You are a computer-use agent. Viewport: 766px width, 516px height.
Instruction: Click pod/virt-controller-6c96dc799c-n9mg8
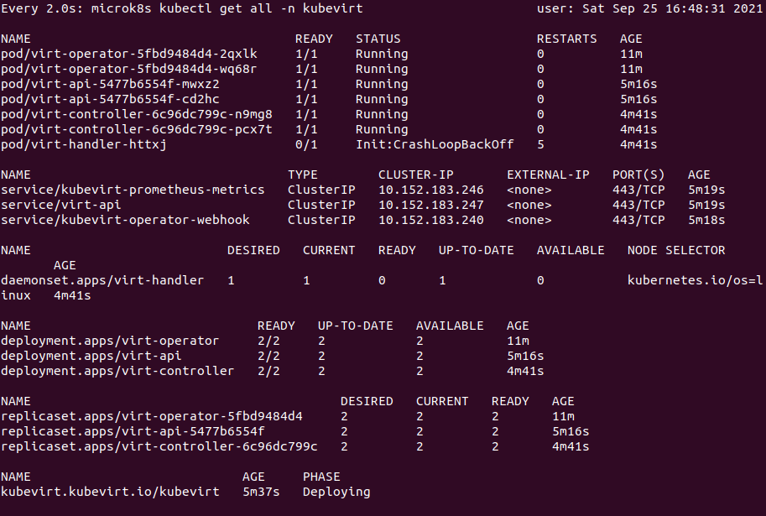pyautogui.click(x=136, y=115)
